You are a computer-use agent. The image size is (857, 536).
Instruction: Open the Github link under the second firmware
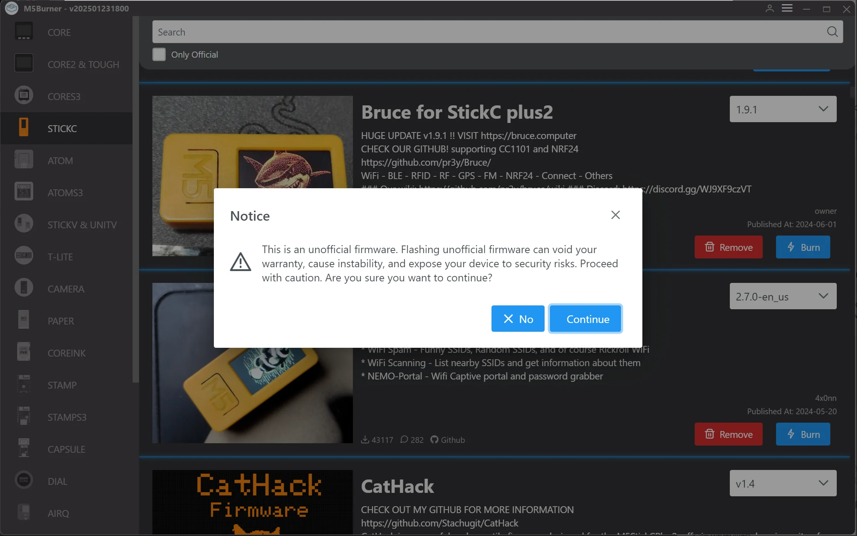448,440
